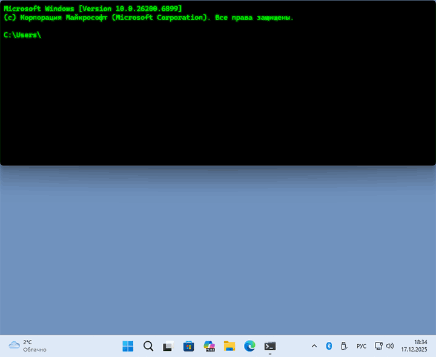Open taskbar Search magnifier
The image size is (436, 357).
tap(148, 346)
